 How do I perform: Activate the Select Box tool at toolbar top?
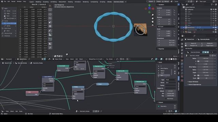[50, 6]
